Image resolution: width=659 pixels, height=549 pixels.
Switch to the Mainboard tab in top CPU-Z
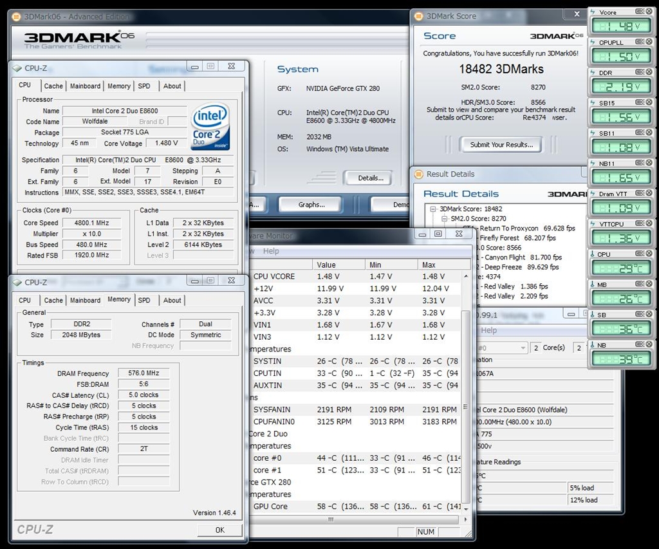point(85,86)
